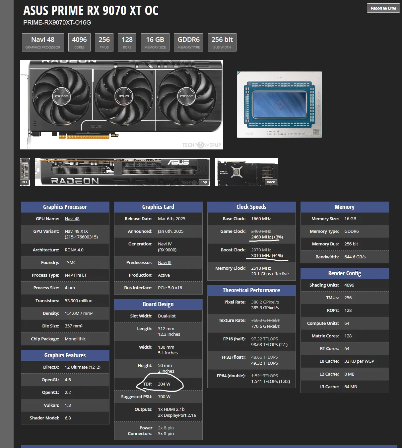
Task: Select the Announced date Jan 6th, 2025
Action: pyautogui.click(x=170, y=231)
